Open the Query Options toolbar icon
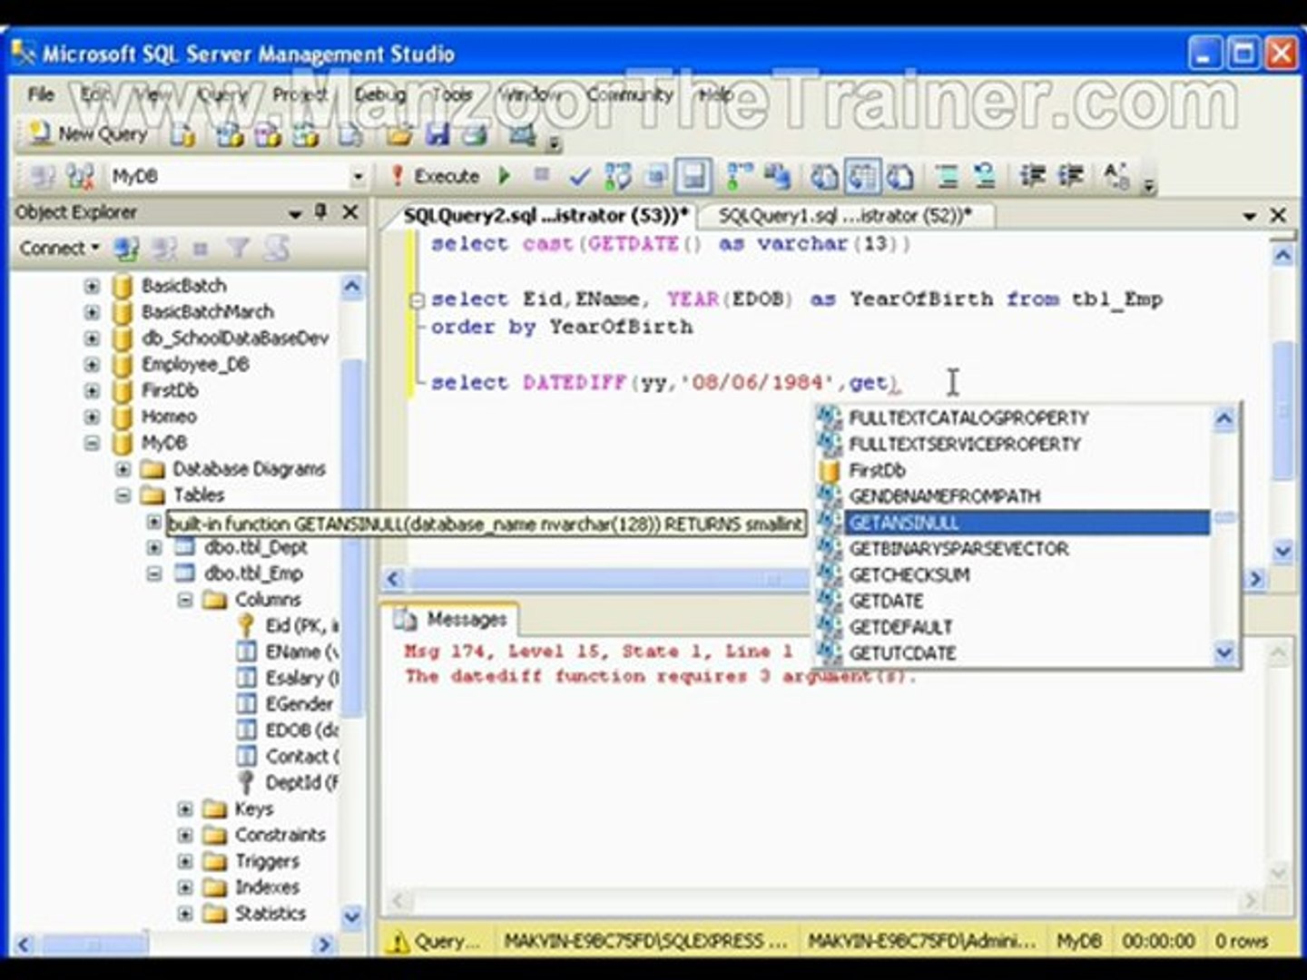This screenshot has height=980, width=1307. coord(655,176)
